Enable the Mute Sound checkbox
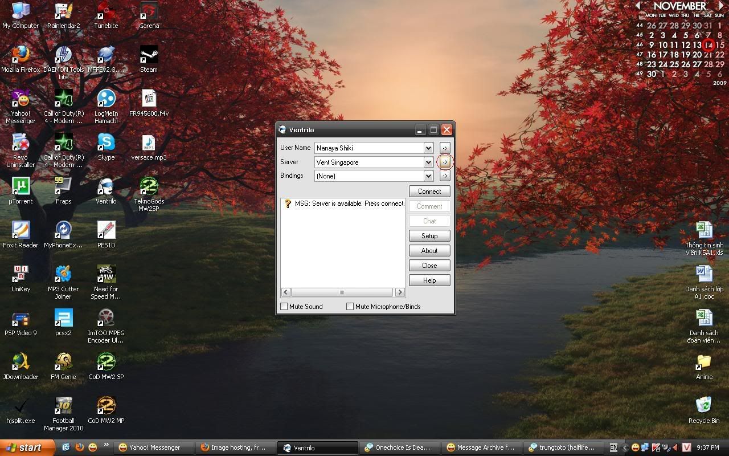 [x=284, y=307]
